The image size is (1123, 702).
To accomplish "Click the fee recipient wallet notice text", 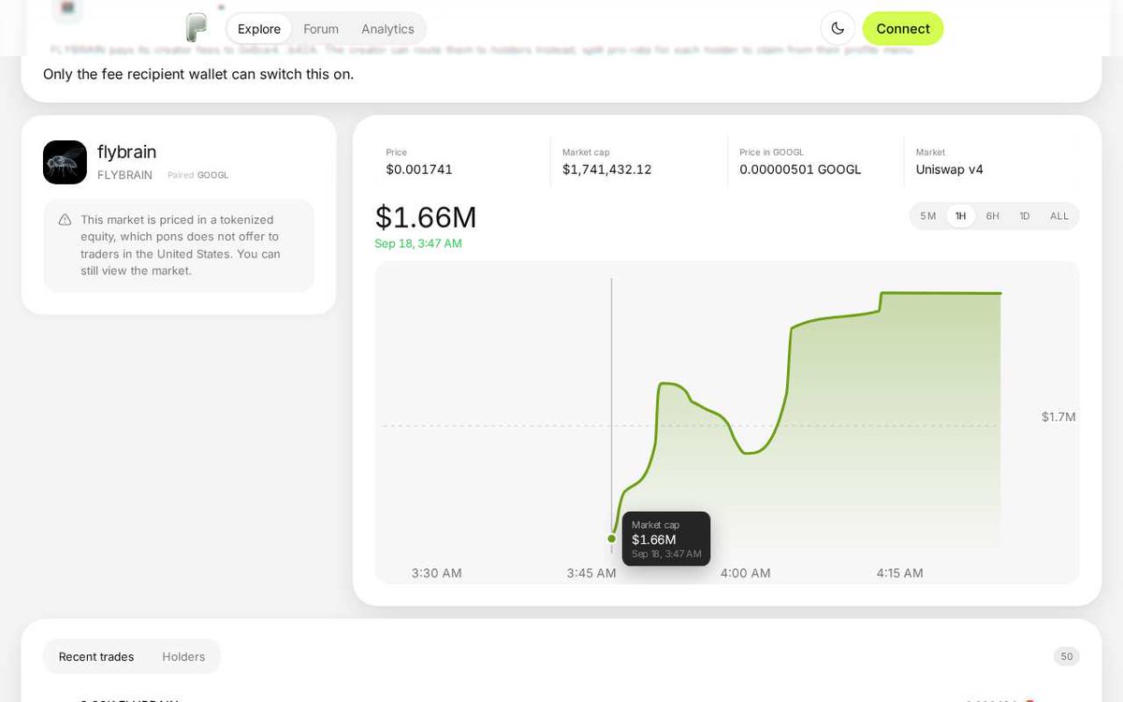I will [x=198, y=73].
